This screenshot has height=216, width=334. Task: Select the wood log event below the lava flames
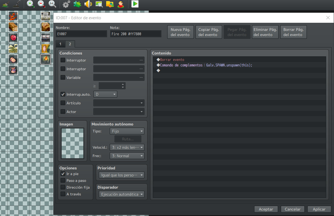pos(13,27)
